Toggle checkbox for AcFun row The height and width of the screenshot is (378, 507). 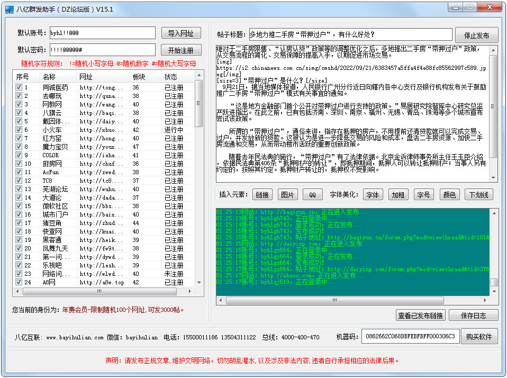[19, 172]
